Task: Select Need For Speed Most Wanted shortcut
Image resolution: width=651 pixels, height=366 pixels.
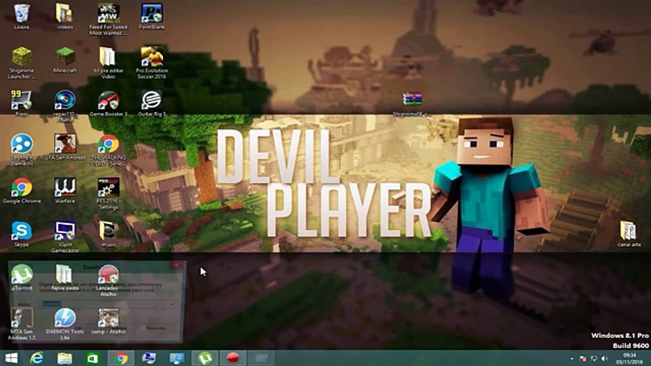Action: (x=108, y=19)
